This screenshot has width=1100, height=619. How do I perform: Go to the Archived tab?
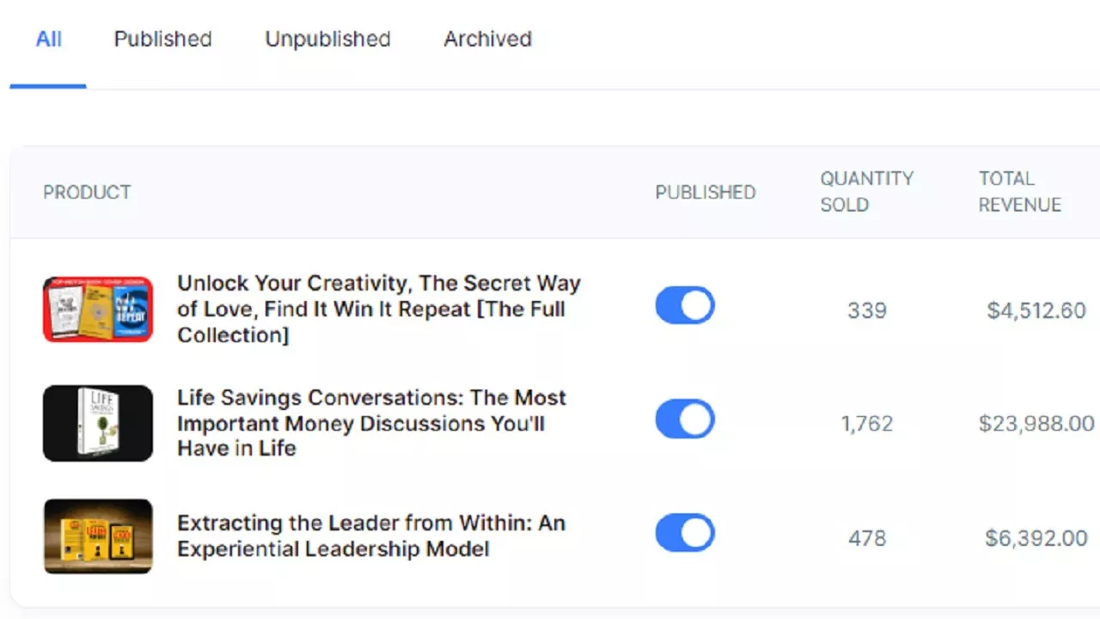click(x=487, y=40)
